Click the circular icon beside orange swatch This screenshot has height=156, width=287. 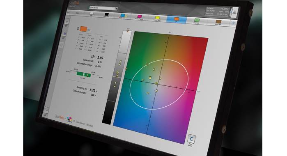click(78, 28)
